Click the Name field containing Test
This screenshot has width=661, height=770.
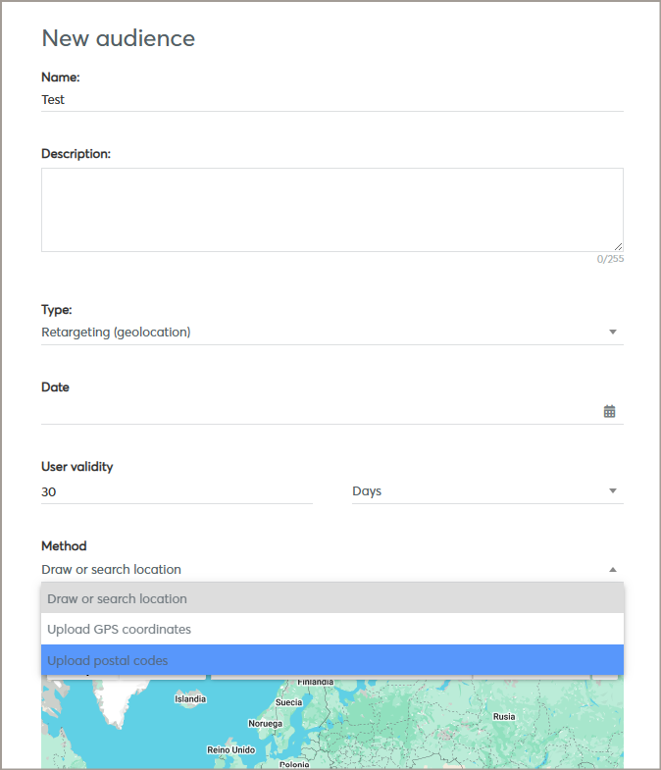[x=331, y=99]
